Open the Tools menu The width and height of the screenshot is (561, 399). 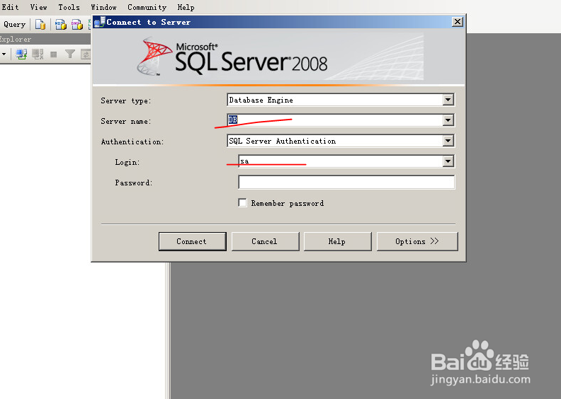click(x=69, y=7)
